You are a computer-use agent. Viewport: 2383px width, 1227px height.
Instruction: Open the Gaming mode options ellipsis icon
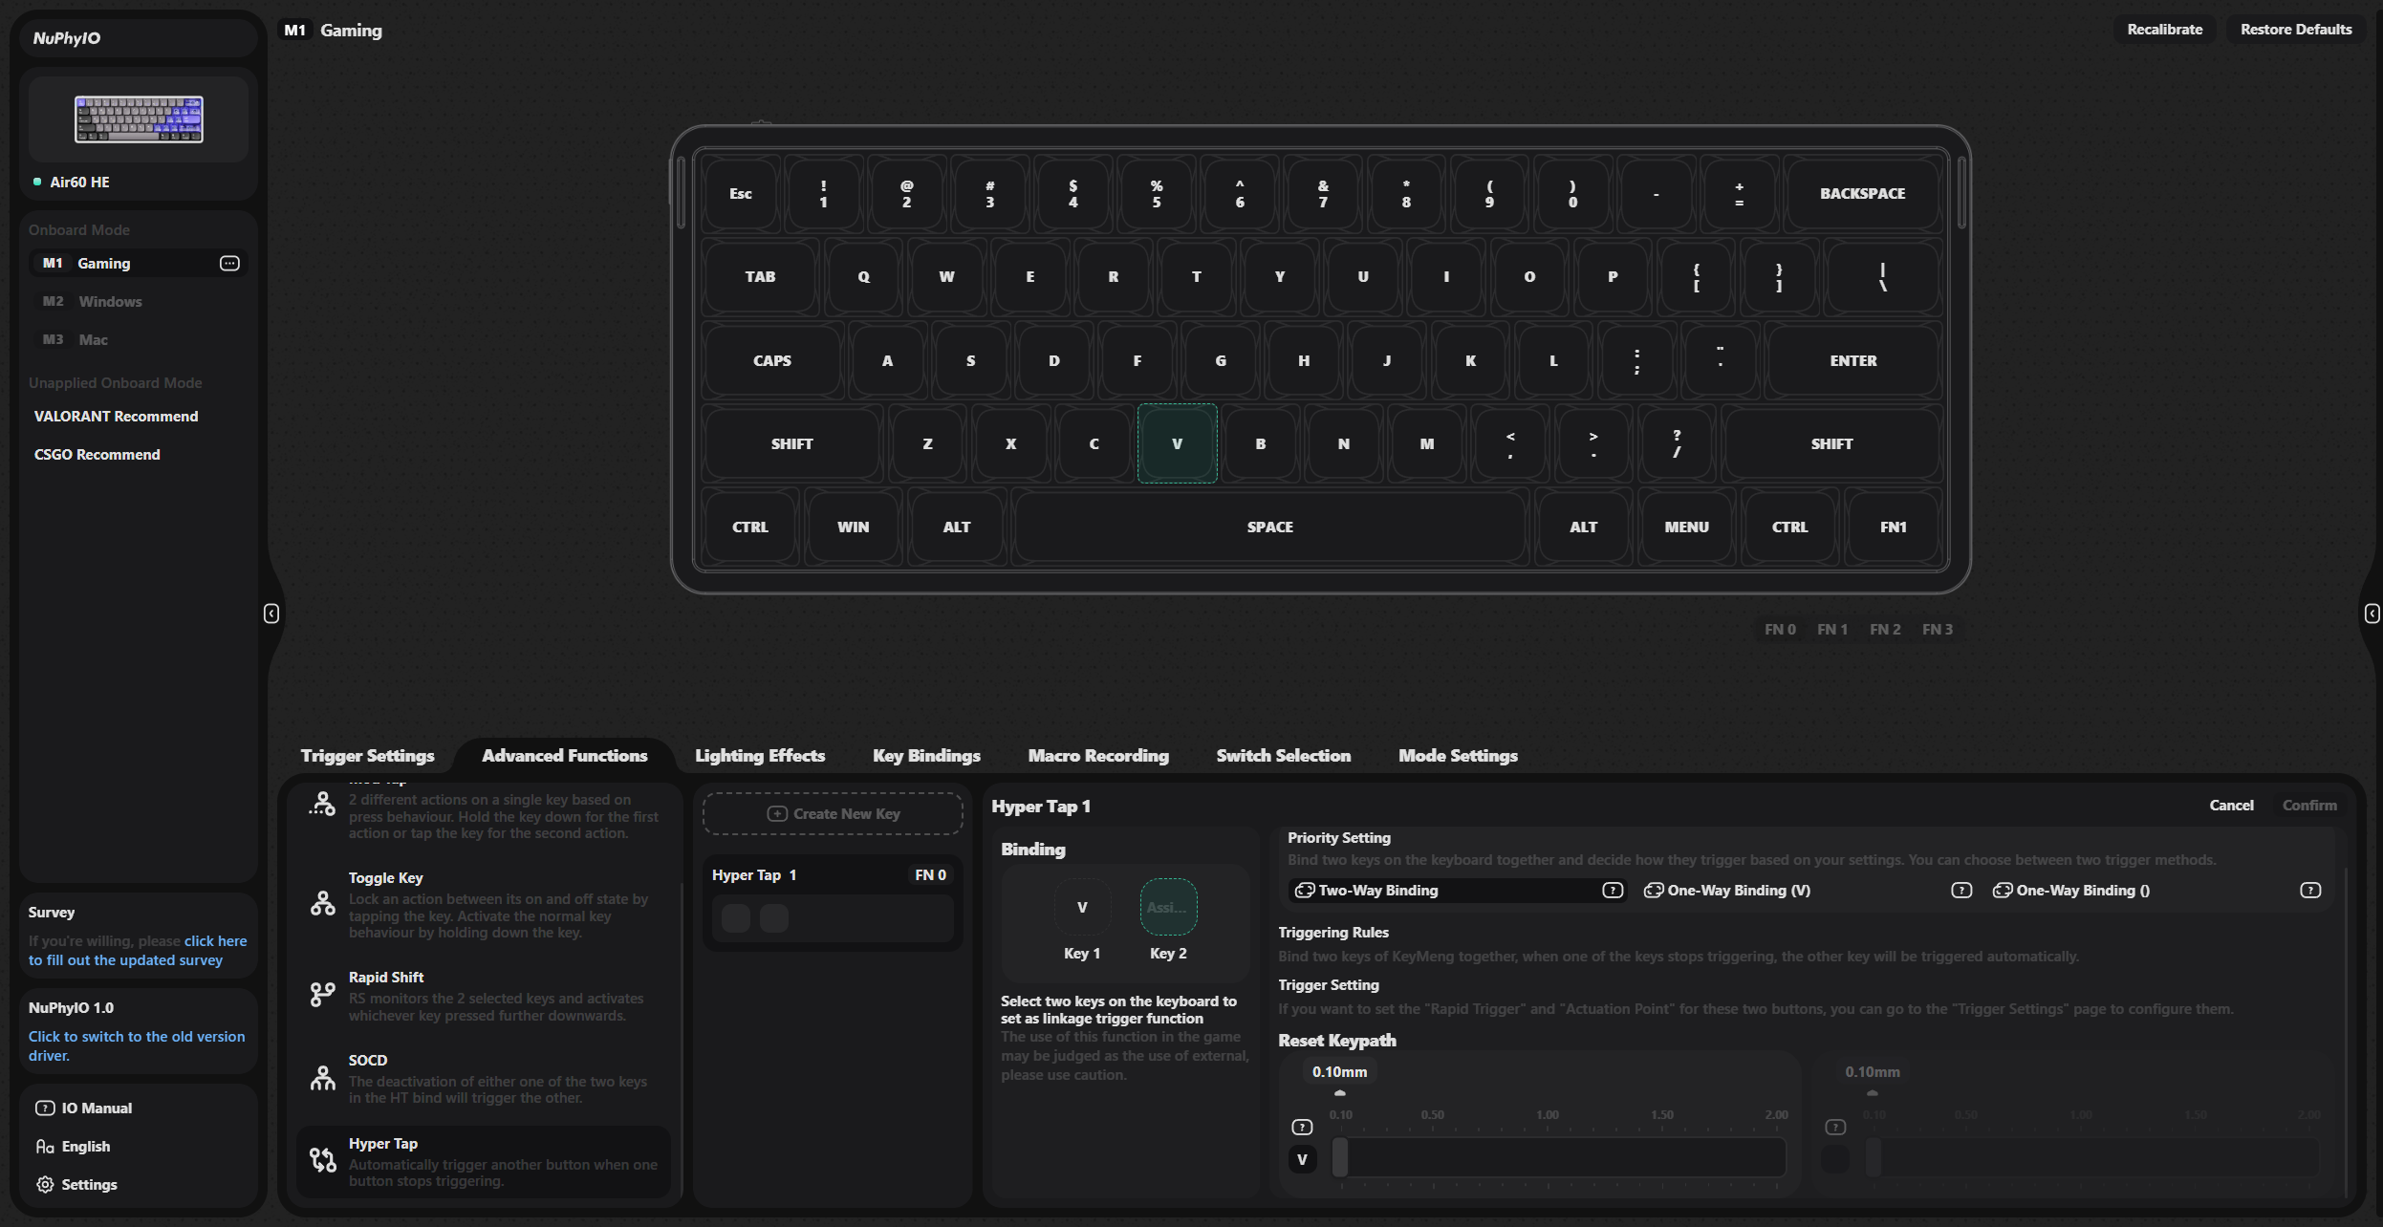(x=229, y=263)
